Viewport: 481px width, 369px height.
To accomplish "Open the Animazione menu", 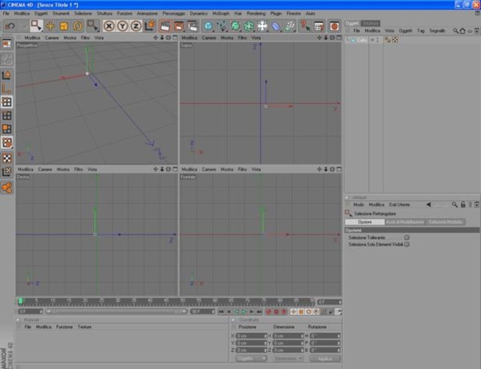I will 147,14.
